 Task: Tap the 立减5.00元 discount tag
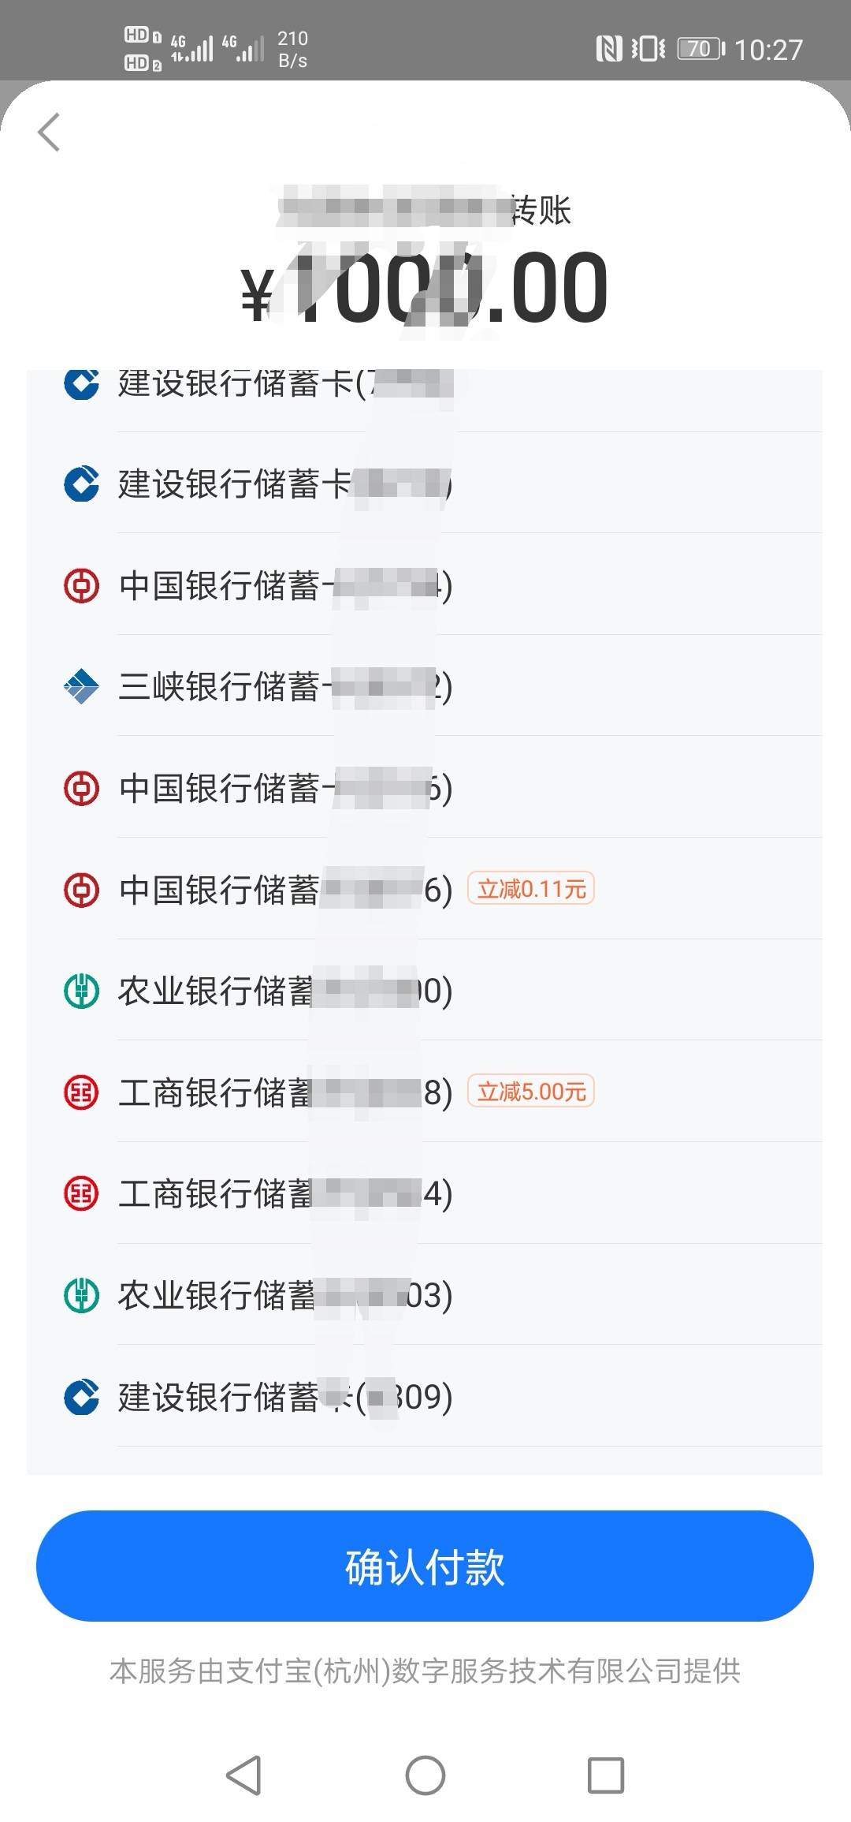[531, 1092]
